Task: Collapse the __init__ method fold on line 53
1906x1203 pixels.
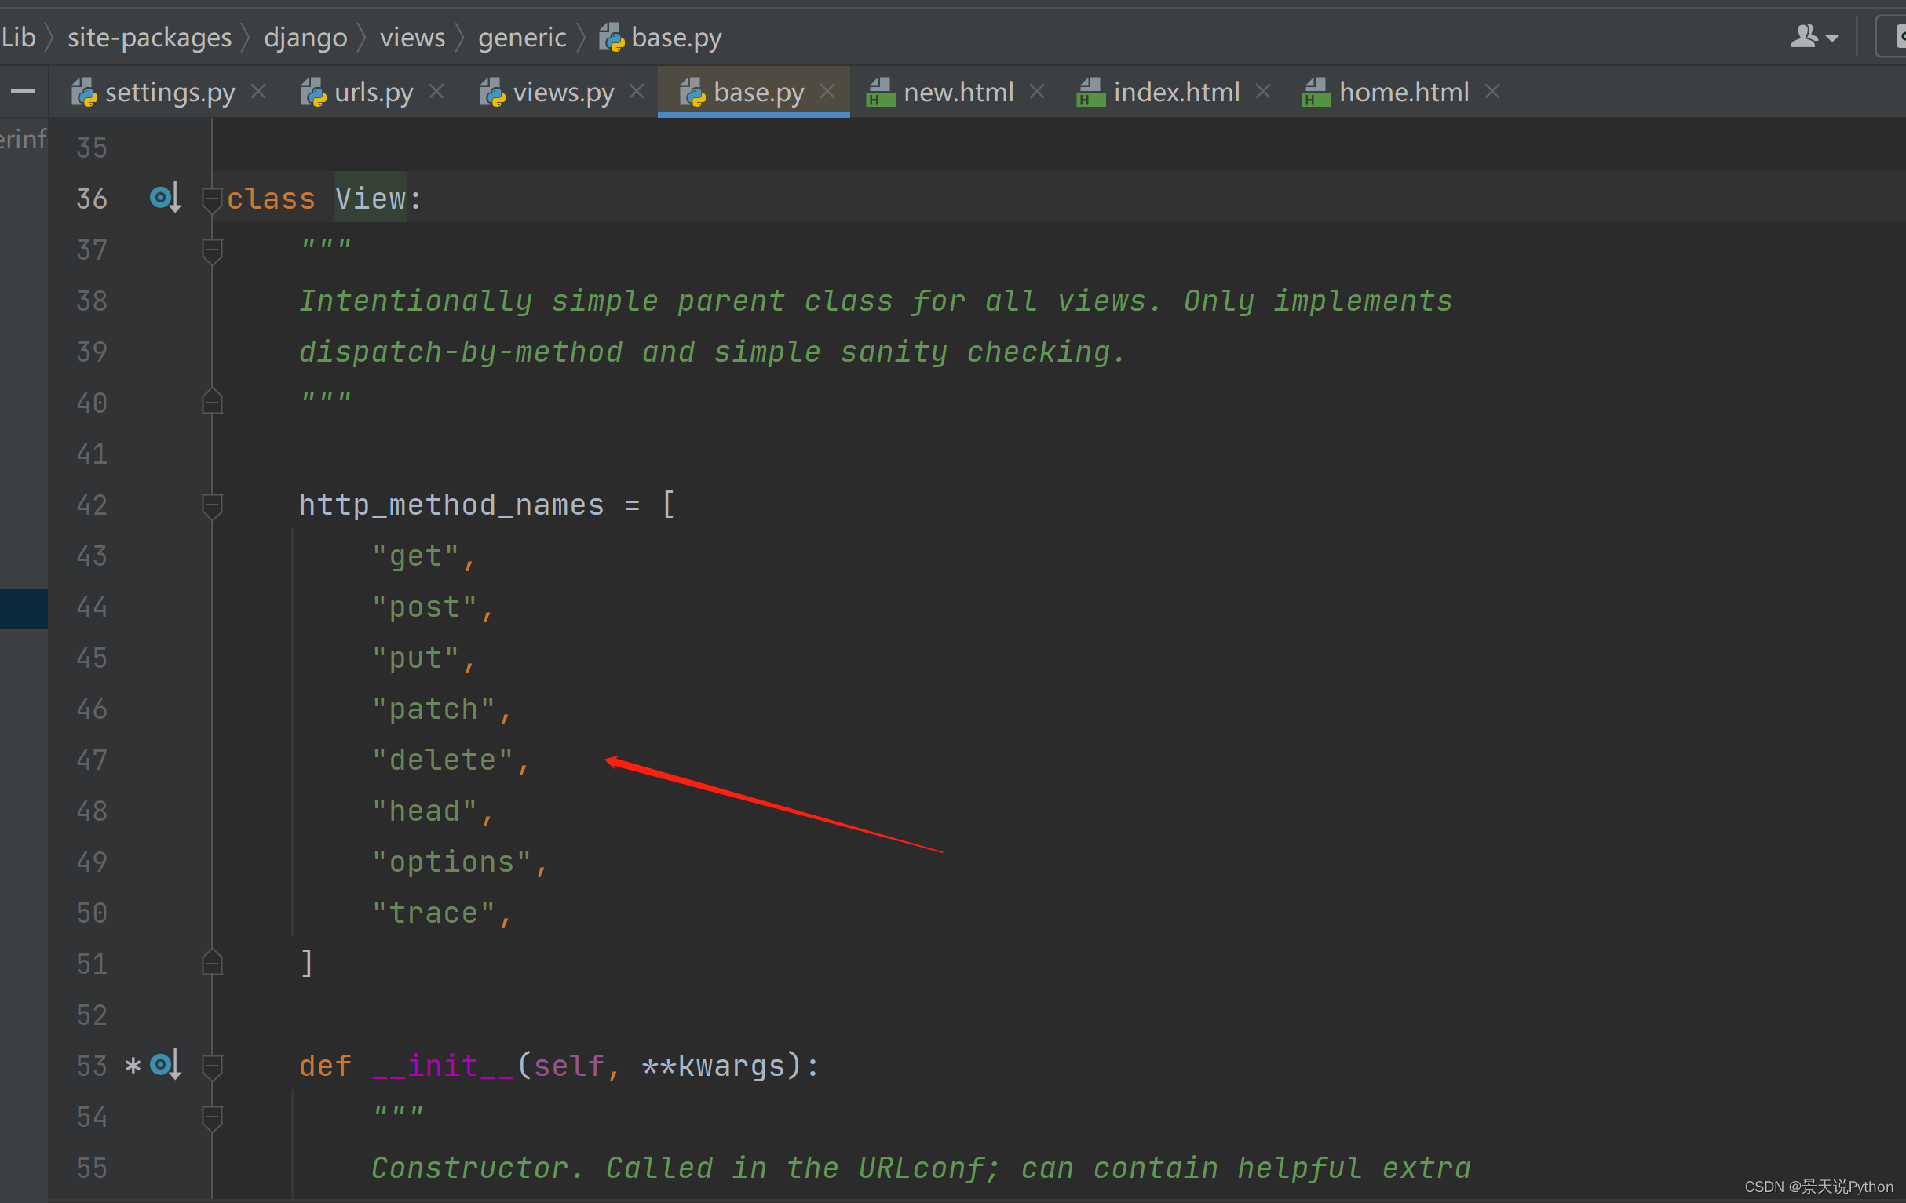Action: coord(211,1067)
